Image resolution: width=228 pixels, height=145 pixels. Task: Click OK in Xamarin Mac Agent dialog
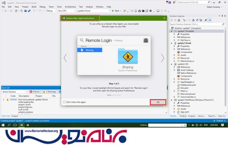tap(158, 102)
